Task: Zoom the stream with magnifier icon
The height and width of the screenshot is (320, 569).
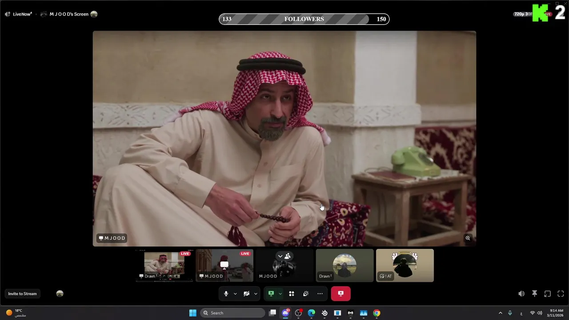Action: pyautogui.click(x=468, y=238)
